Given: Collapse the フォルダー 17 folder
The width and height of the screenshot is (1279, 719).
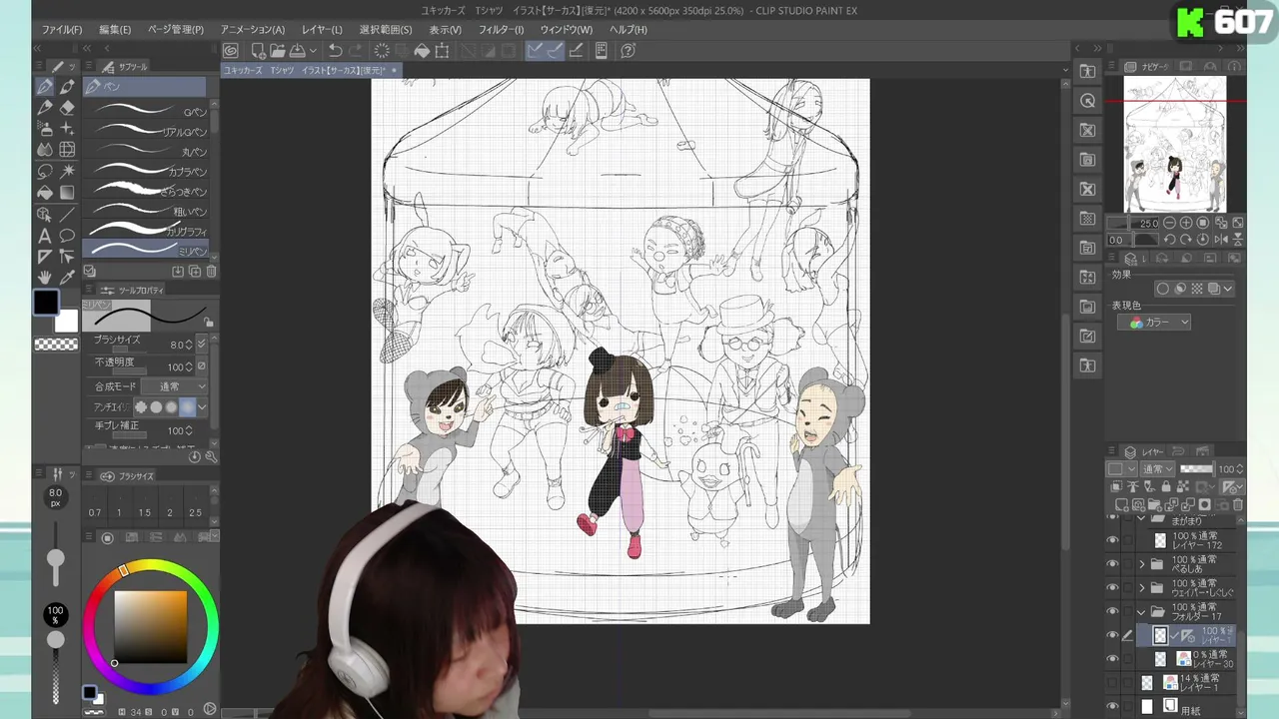Looking at the screenshot, I should coord(1142,612).
